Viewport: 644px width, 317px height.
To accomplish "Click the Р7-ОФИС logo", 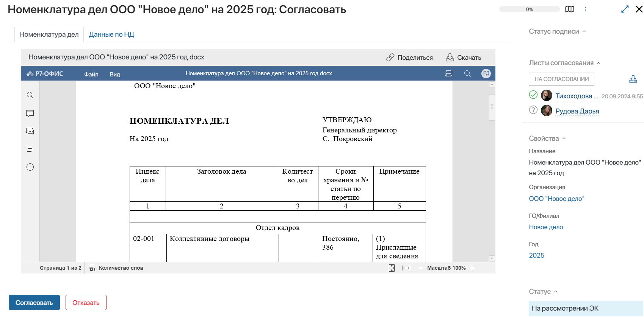I will click(45, 74).
